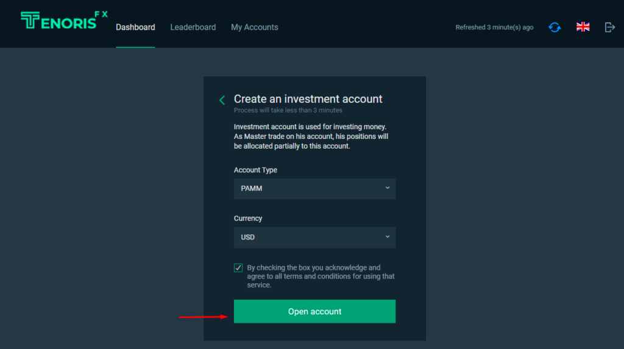This screenshot has width=624, height=349.
Task: Click the 'Account Type' field label
Action: point(255,170)
